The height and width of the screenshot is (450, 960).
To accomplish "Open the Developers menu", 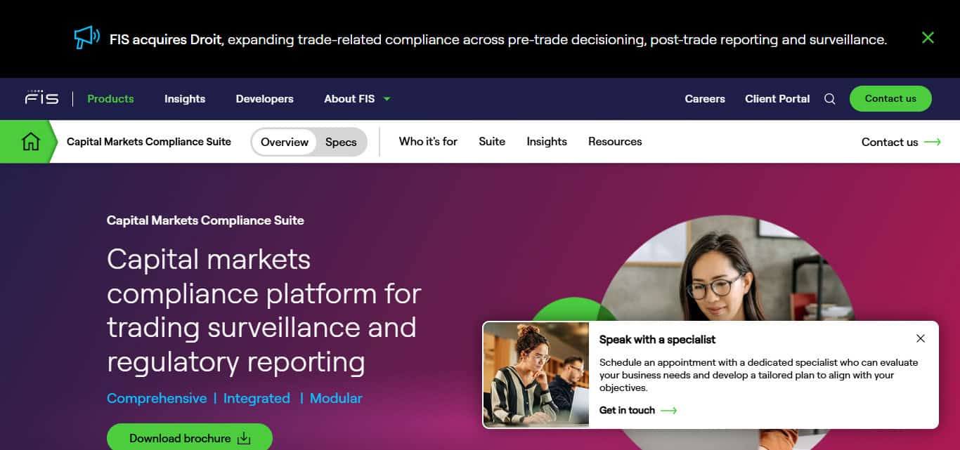I will coord(265,99).
